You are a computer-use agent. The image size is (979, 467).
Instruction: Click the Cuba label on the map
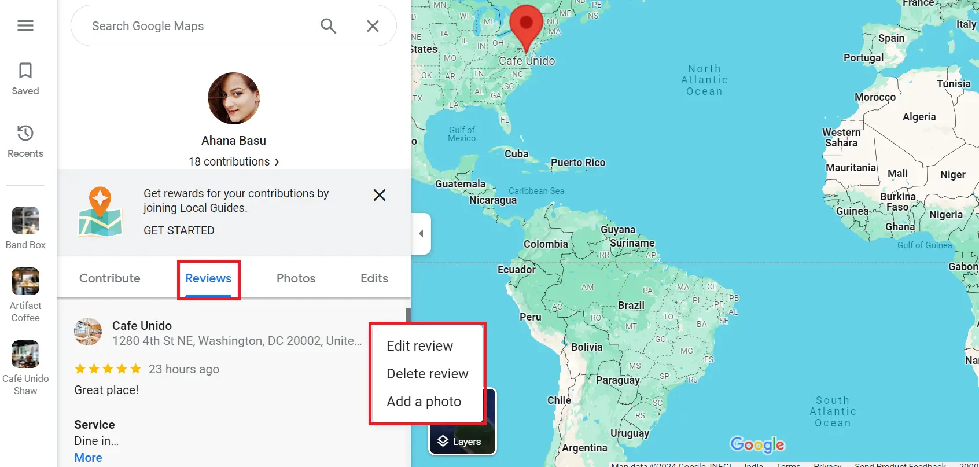coord(516,154)
